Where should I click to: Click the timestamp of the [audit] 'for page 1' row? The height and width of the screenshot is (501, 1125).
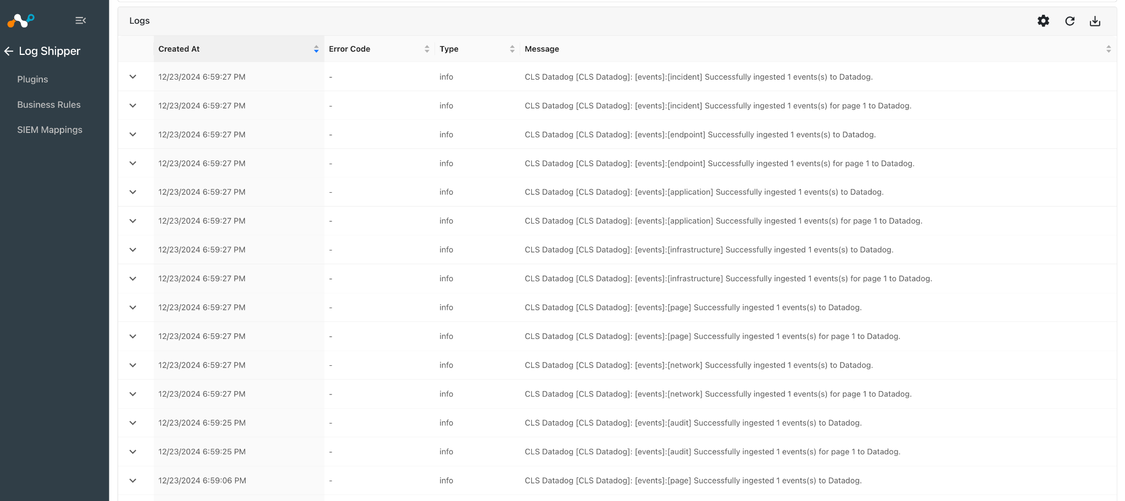[202, 452]
